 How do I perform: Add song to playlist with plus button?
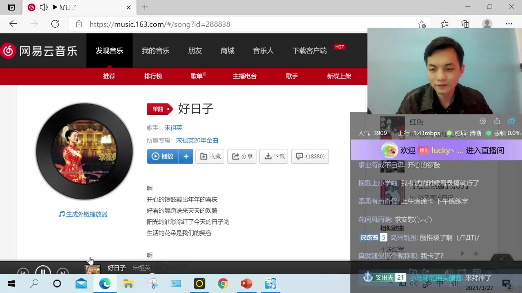pyautogui.click(x=186, y=156)
